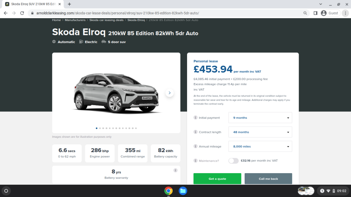Open the Annual mileage 8,000 miles dropdown
351x197 pixels.
260,146
